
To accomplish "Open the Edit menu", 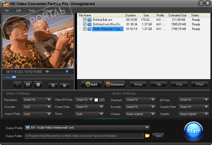I will click(x=18, y=11).
